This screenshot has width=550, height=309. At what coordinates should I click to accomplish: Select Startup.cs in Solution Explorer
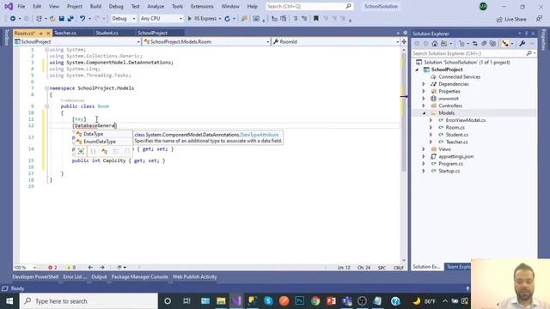449,171
